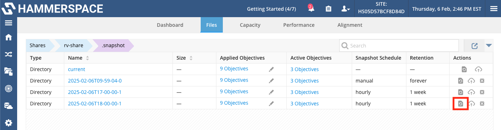Click cloud upload icon for 17-00-00-1 snapshot
This screenshot has height=130, width=501.
471,92
